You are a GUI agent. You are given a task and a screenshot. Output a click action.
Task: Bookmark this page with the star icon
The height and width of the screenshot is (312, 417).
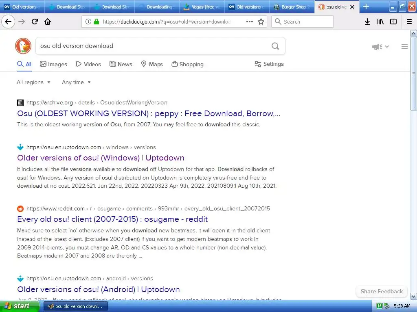(261, 22)
